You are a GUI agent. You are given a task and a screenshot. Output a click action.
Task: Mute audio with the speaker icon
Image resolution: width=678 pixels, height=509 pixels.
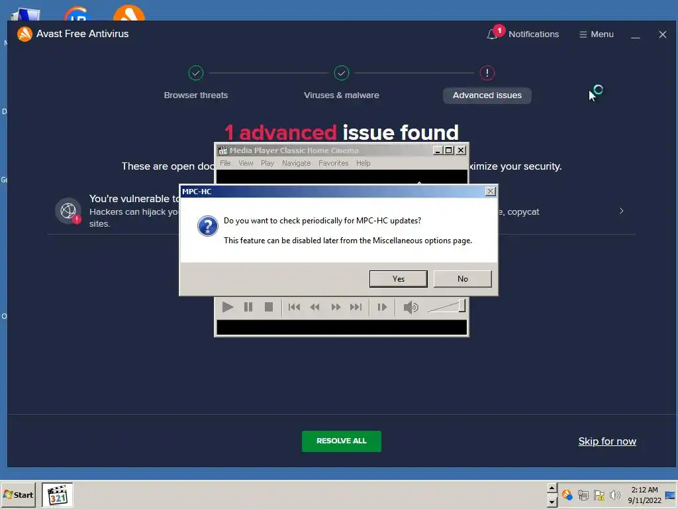411,308
